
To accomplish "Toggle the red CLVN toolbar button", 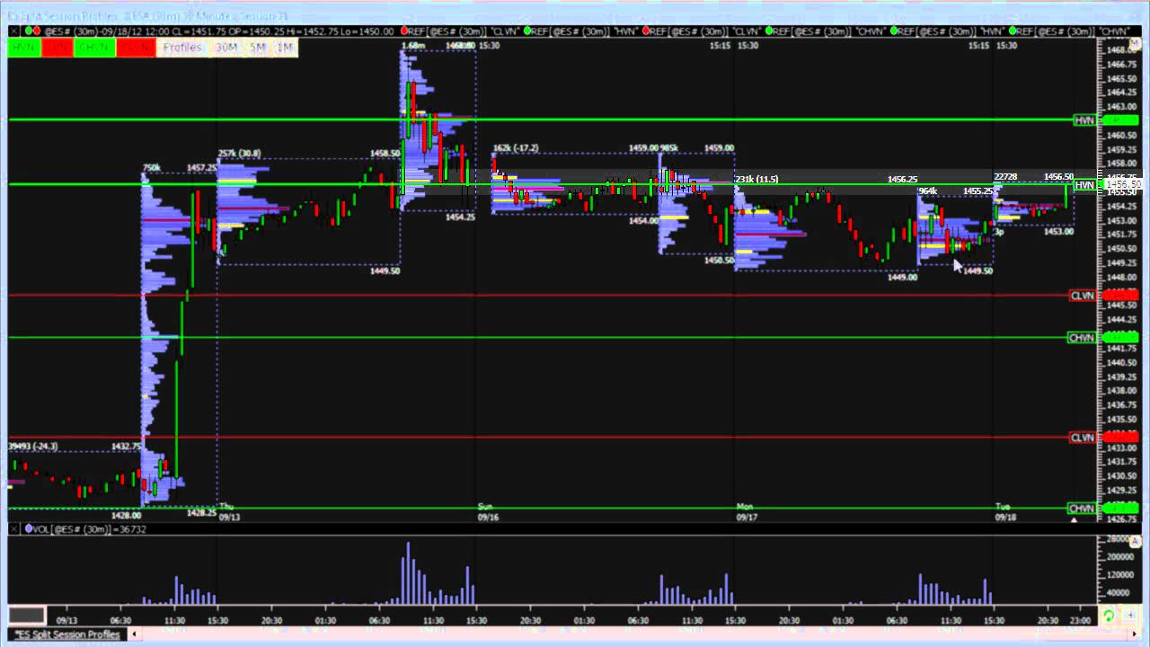I will [x=136, y=47].
